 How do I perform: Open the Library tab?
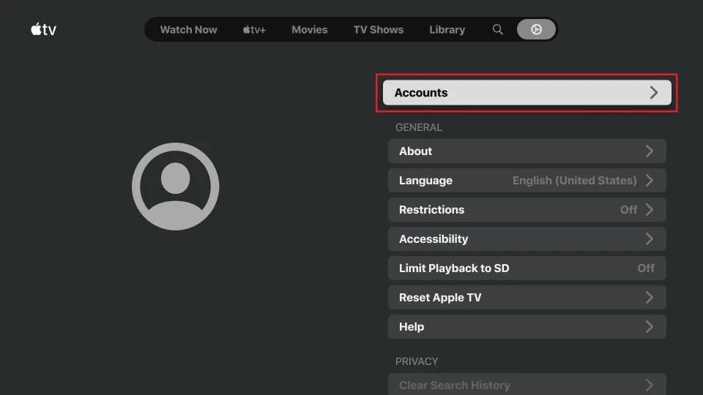click(447, 29)
